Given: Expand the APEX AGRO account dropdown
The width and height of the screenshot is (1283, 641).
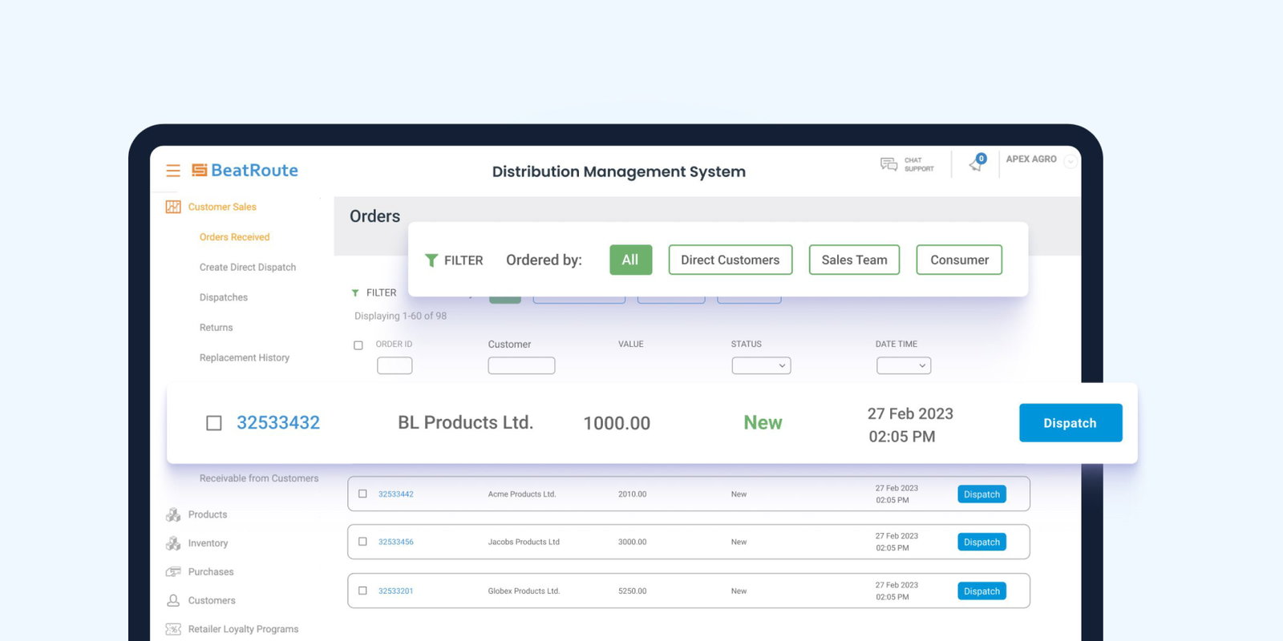Looking at the screenshot, I should [x=1070, y=161].
